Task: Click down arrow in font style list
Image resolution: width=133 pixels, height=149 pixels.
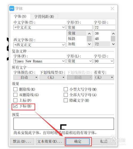Action: pyautogui.click(x=89, y=44)
